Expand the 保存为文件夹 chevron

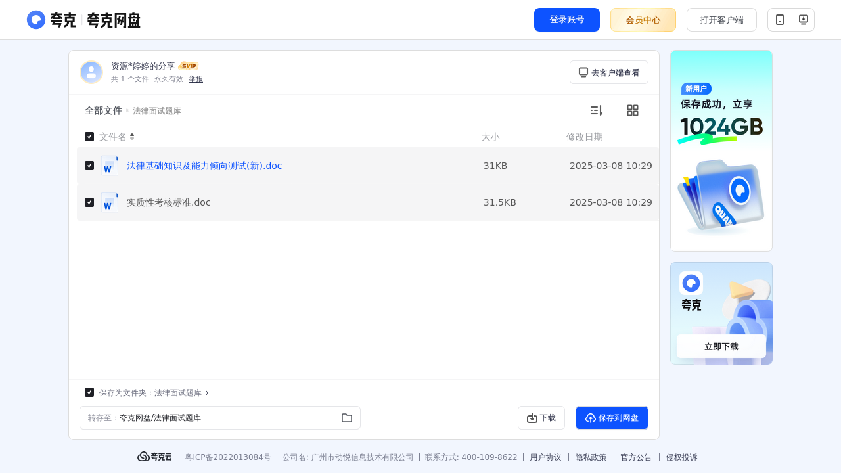207,393
